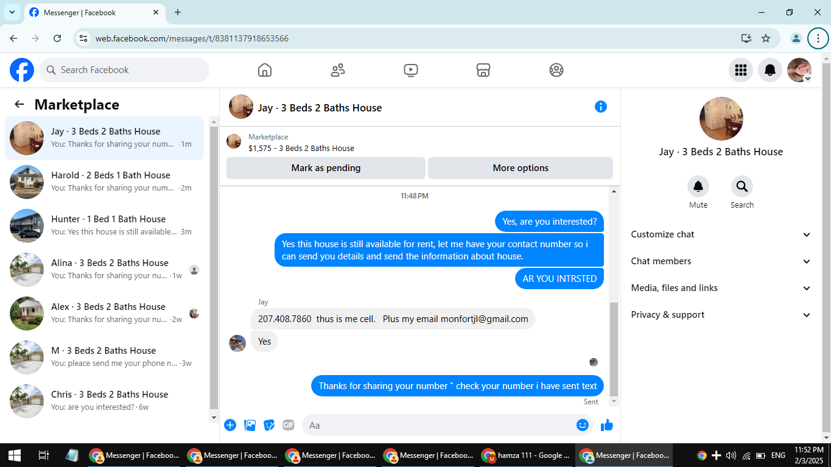Go back using the Marketplace back arrow
The width and height of the screenshot is (831, 467).
tap(19, 104)
